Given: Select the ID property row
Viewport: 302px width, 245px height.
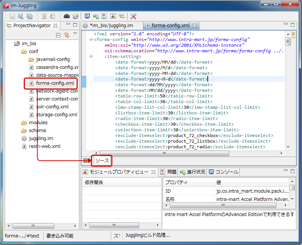Looking at the screenshot, I should [226, 191].
